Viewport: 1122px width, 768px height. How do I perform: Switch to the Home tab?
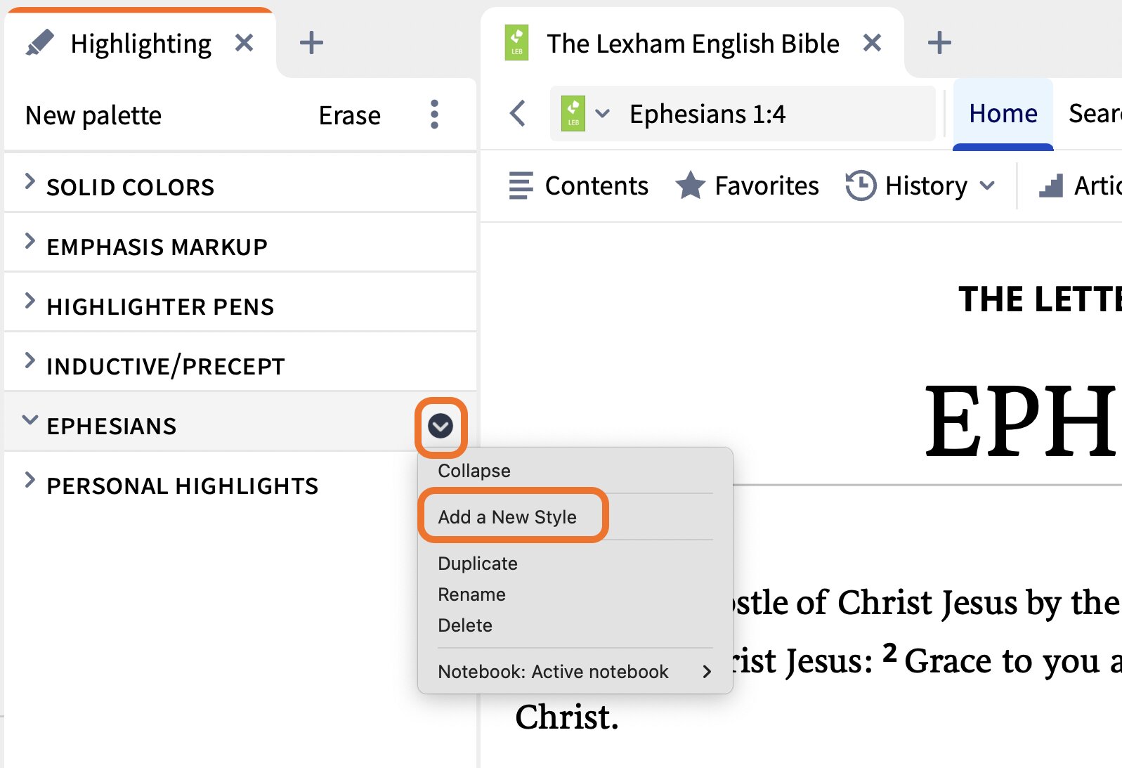click(1003, 113)
